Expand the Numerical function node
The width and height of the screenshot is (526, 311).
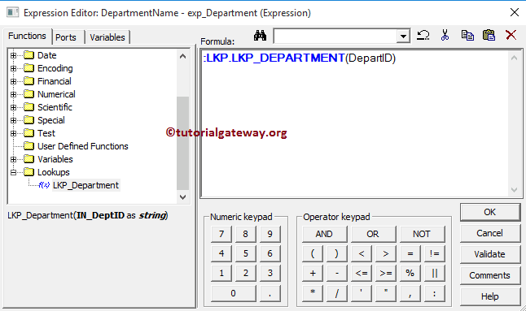(x=13, y=94)
